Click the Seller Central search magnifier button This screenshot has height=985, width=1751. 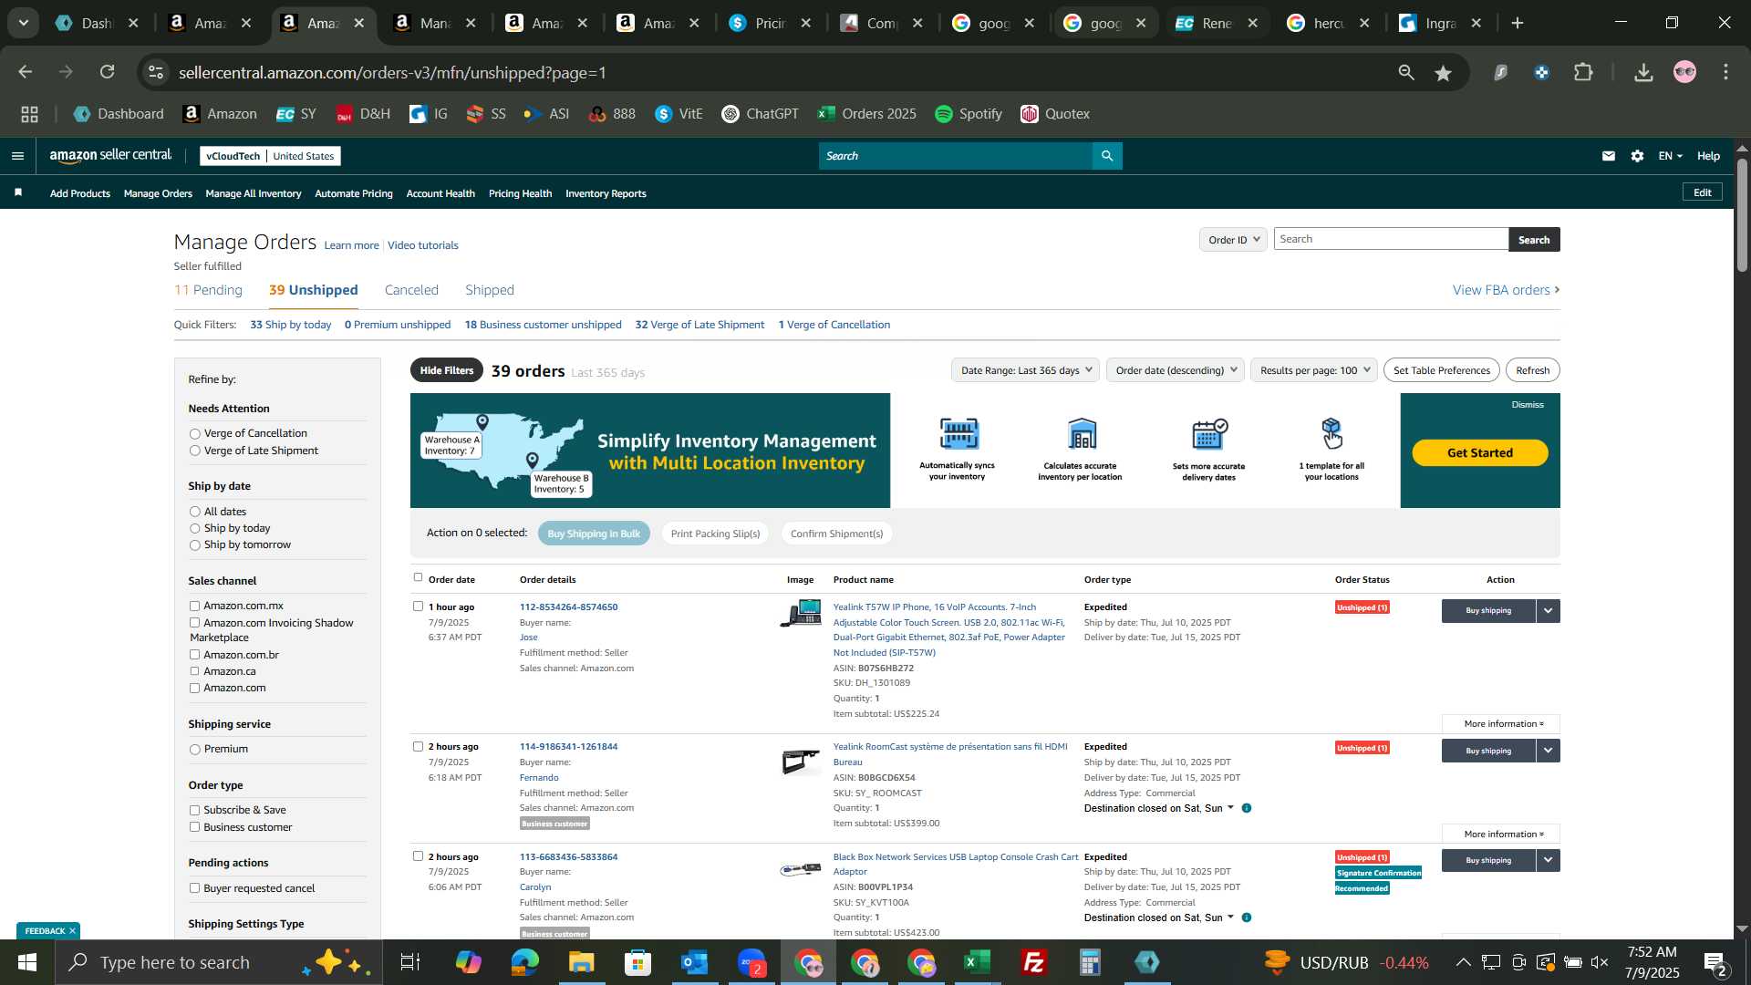click(x=1107, y=156)
